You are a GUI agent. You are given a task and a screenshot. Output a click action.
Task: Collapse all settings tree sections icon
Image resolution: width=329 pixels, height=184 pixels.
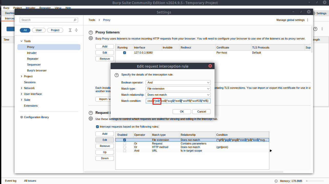[76, 30]
